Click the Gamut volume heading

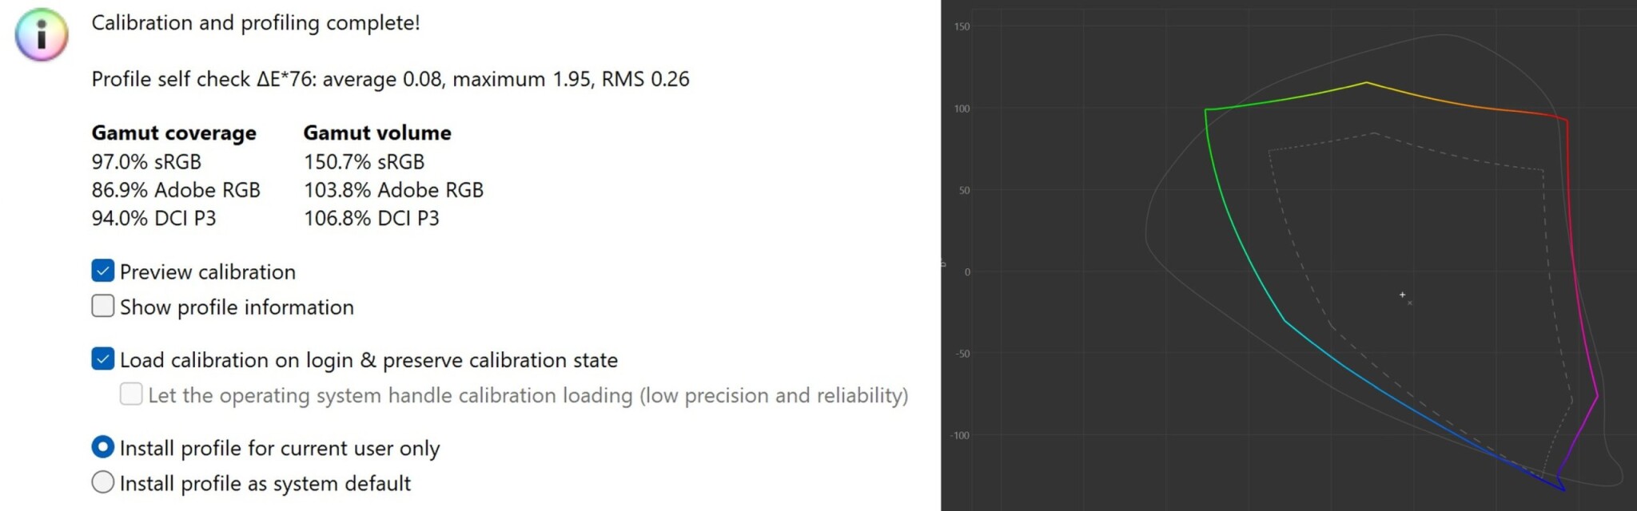[x=377, y=133]
